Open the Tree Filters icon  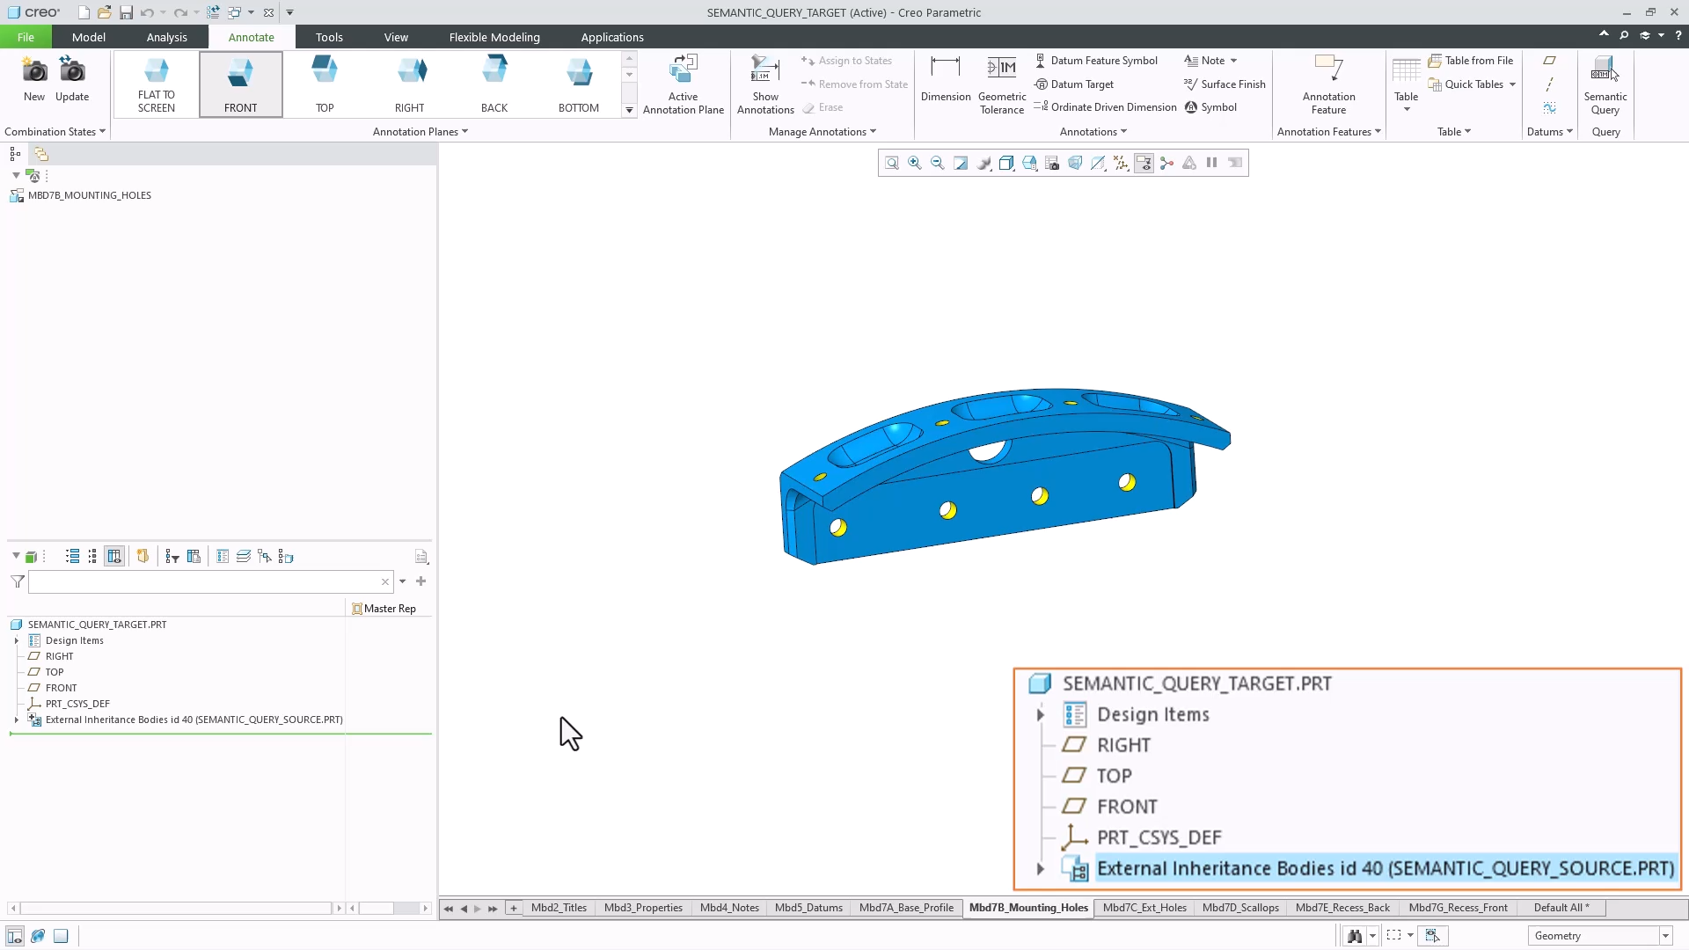point(172,557)
